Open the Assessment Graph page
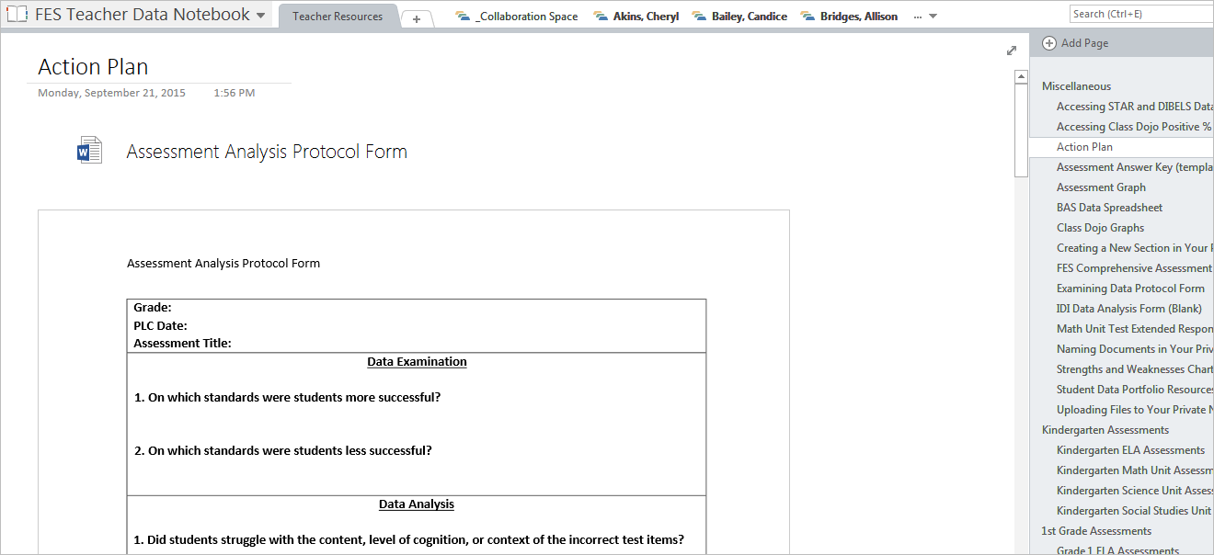 1101,187
